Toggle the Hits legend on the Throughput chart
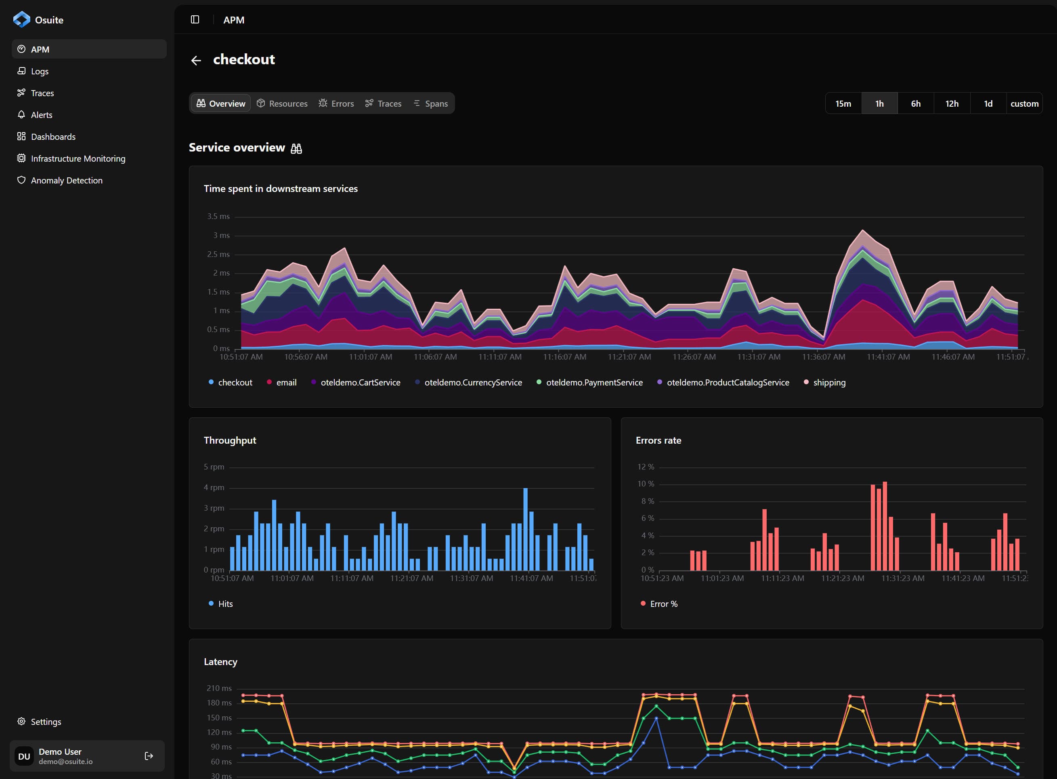This screenshot has width=1057, height=779. click(x=220, y=604)
